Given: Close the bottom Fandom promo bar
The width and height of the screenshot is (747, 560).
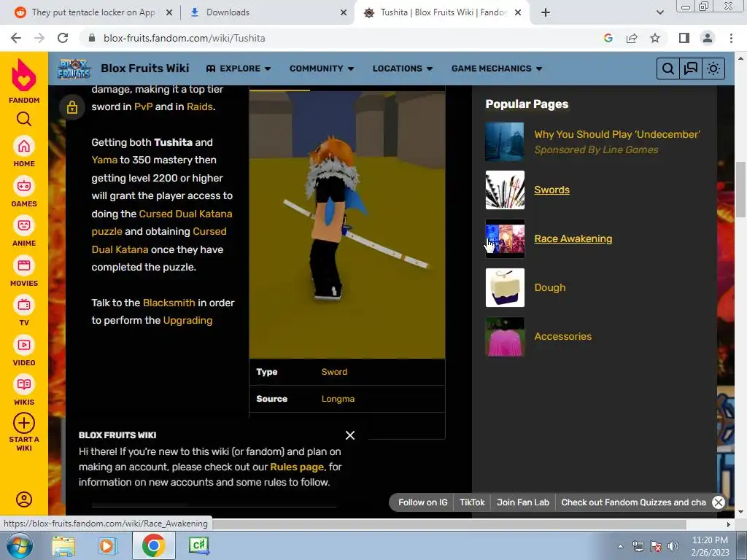Looking at the screenshot, I should 719,502.
